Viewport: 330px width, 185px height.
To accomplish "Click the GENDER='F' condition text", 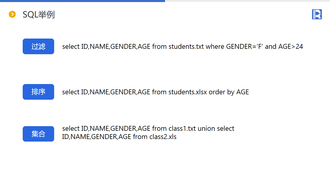I will (x=245, y=47).
